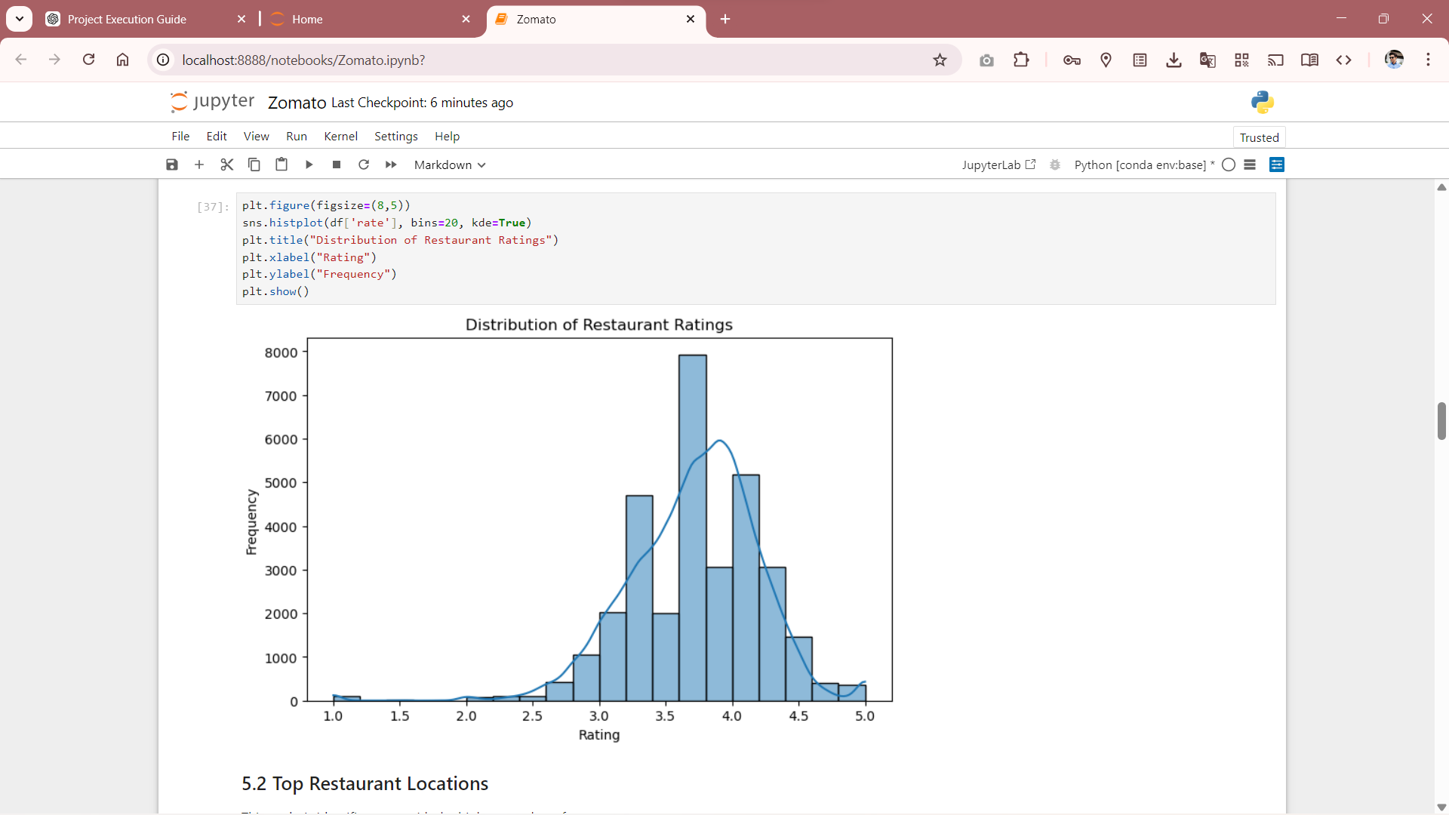
Task: Toggle the debugger bug icon
Action: tap(1055, 165)
